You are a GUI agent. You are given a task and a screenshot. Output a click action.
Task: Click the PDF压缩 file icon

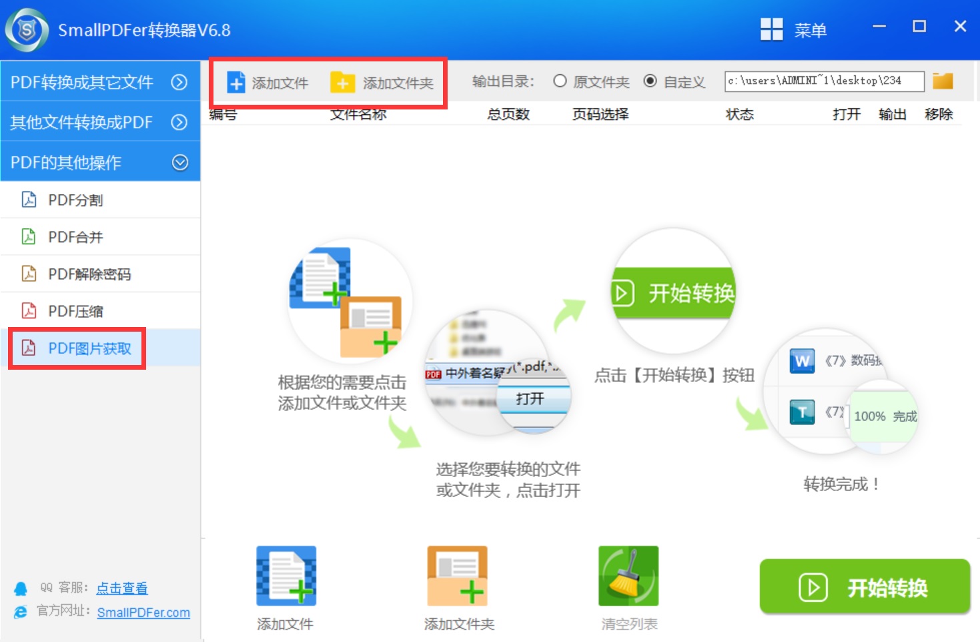(29, 310)
